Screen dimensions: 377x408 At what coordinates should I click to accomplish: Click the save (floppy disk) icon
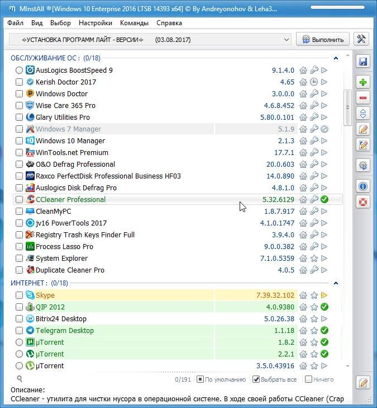pos(362,62)
